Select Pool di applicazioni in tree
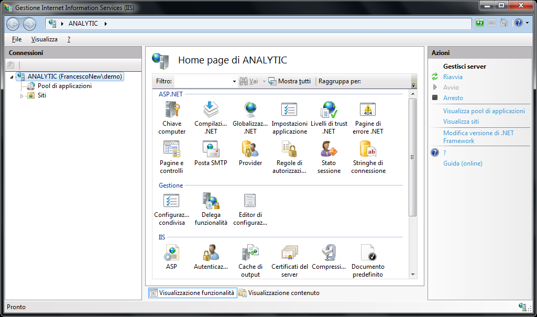 64,86
